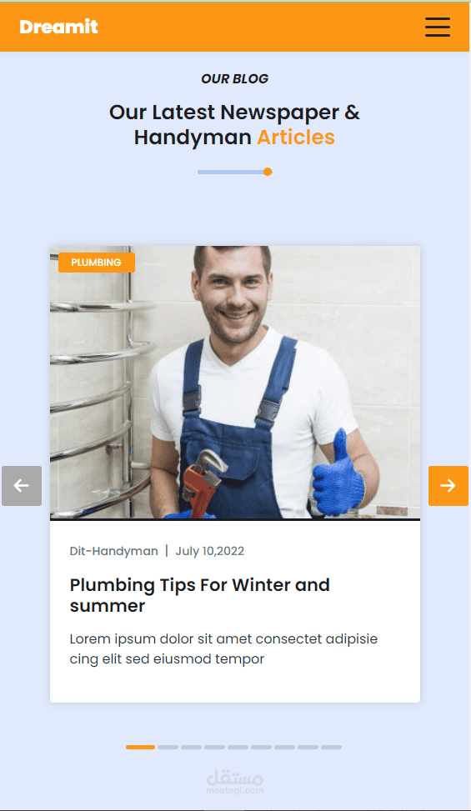The width and height of the screenshot is (471, 811).
Task: Click the Dreamit logo
Action: click(58, 27)
